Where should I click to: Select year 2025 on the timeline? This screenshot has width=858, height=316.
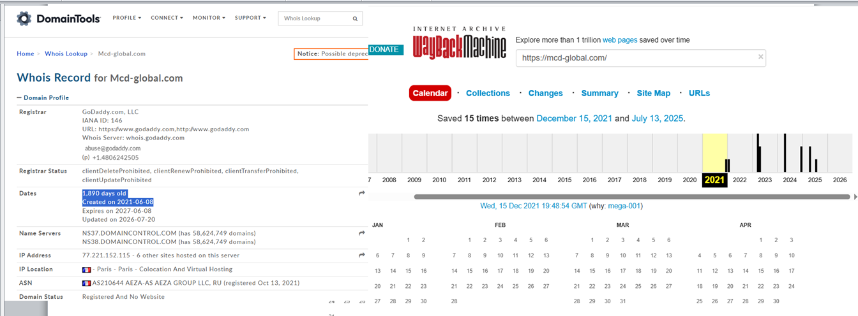pos(815,180)
